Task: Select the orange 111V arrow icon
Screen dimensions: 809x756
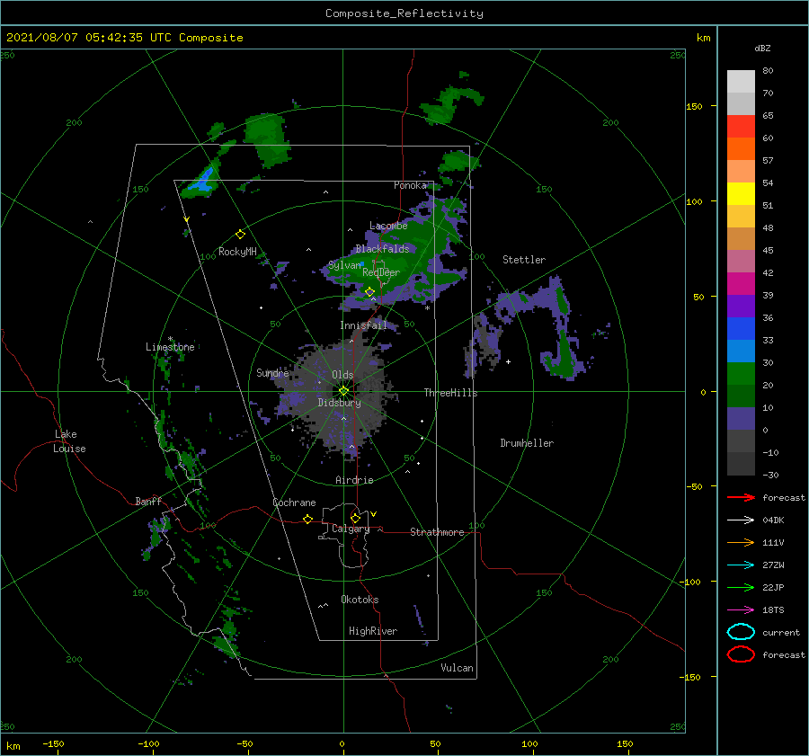Action: point(741,542)
